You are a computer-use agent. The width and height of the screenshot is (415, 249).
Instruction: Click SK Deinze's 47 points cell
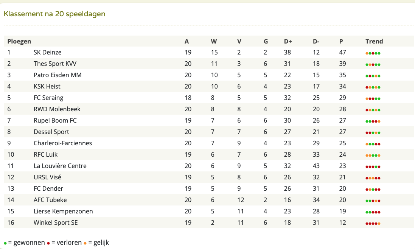pos(342,52)
